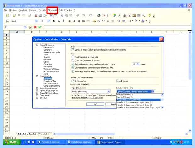Open the Modifica menu
The height and width of the screenshot is (148, 195).
tap(13, 10)
